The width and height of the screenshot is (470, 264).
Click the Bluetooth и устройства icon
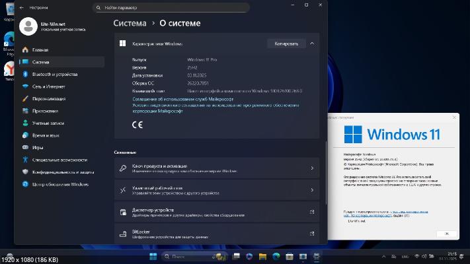[x=24, y=74]
